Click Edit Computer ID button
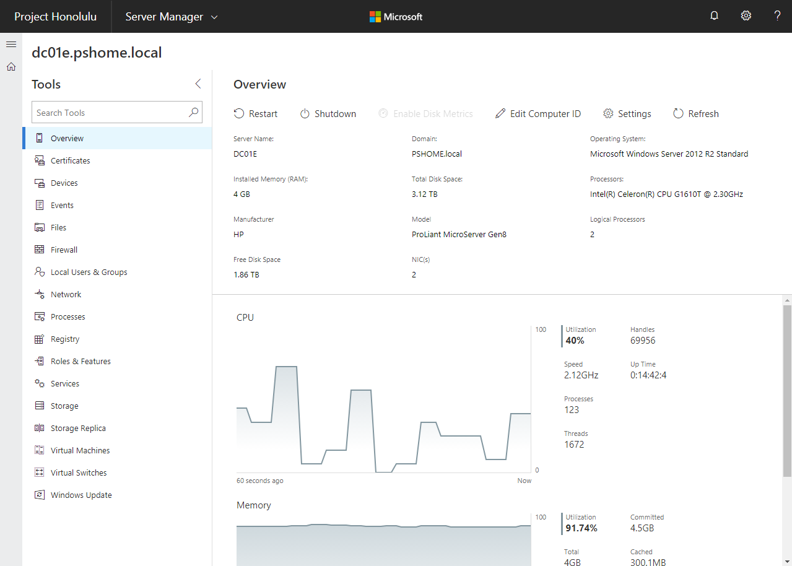 point(538,114)
